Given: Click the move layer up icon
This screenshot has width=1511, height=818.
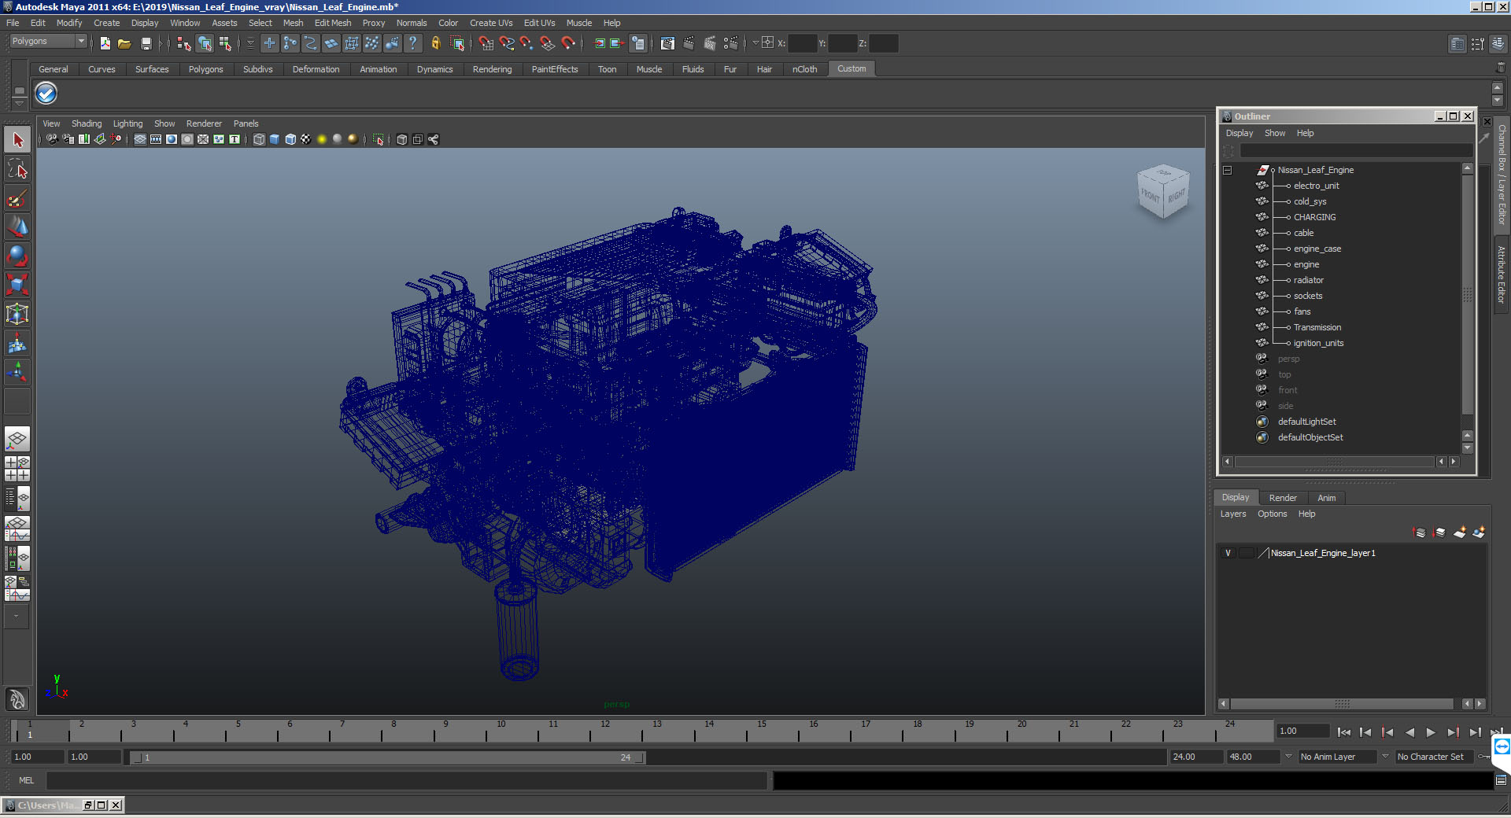Looking at the screenshot, I should click(x=1420, y=532).
